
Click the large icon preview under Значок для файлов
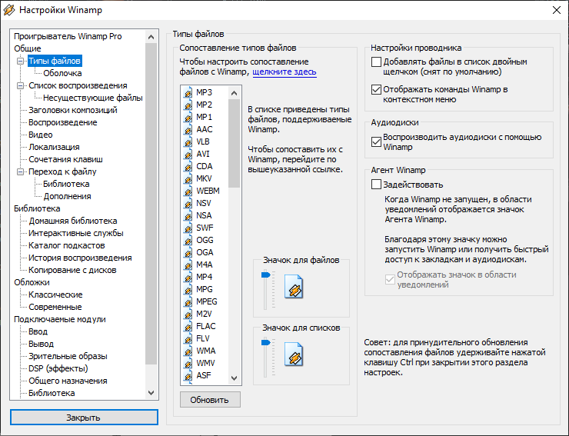click(x=294, y=287)
